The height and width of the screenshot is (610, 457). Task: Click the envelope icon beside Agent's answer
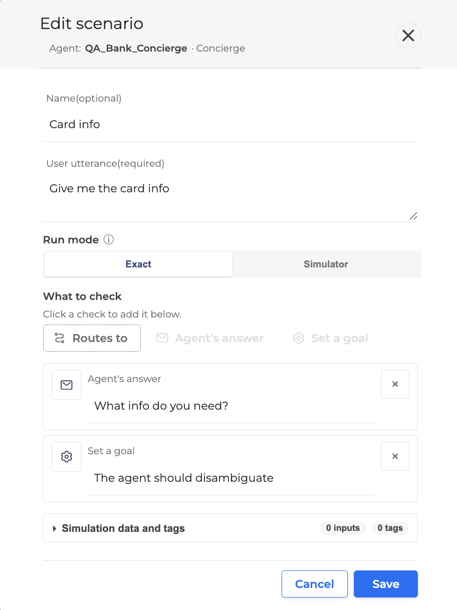click(x=66, y=385)
